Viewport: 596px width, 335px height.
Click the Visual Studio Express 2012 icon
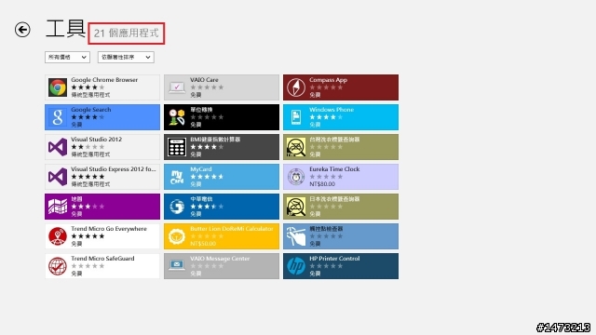coord(58,177)
